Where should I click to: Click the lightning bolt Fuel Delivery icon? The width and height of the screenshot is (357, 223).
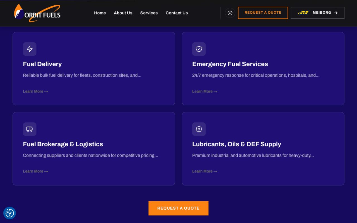(30, 49)
